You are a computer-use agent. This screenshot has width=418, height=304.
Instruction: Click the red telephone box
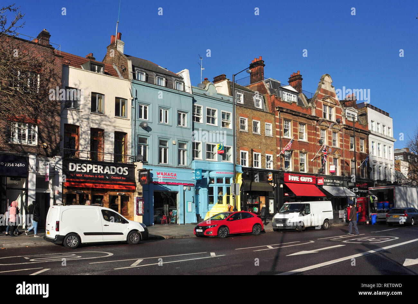pyautogui.click(x=362, y=210)
